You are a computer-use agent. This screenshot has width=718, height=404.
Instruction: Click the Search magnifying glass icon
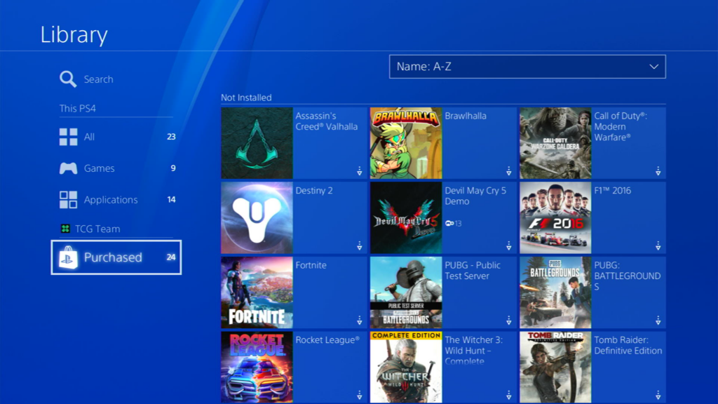click(67, 79)
